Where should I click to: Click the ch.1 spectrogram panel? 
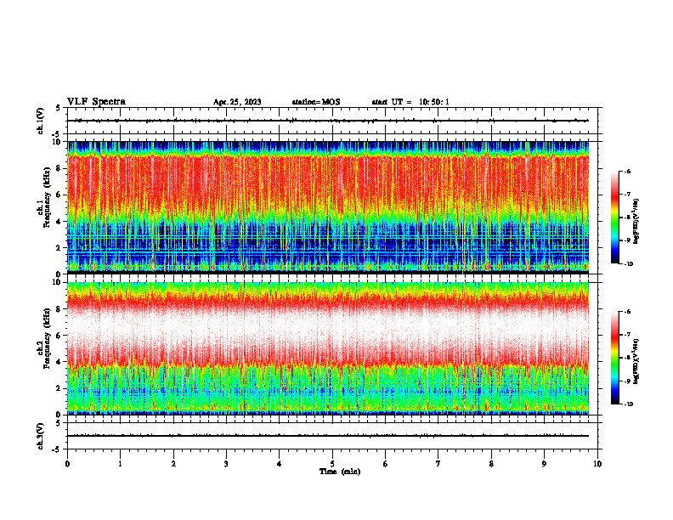pyautogui.click(x=328, y=207)
